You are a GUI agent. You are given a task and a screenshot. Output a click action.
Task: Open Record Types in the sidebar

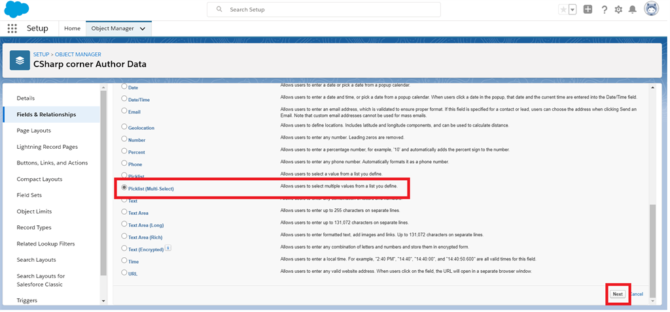point(34,228)
